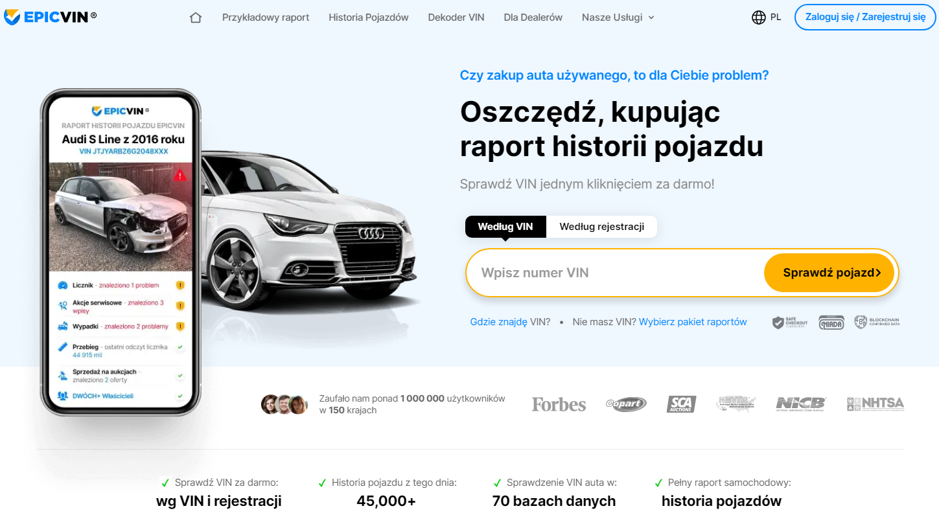The image size is (939, 515).
Task: Click the Przebieg icon in phone mockup
Action: 63,347
